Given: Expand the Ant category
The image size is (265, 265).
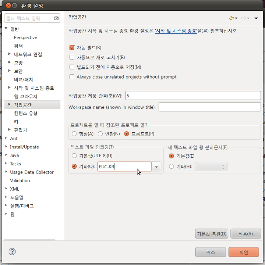Looking at the screenshot, I should pyautogui.click(x=6, y=138).
